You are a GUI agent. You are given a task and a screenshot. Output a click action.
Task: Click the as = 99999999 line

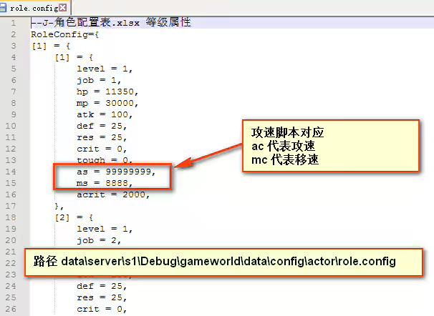click(116, 172)
